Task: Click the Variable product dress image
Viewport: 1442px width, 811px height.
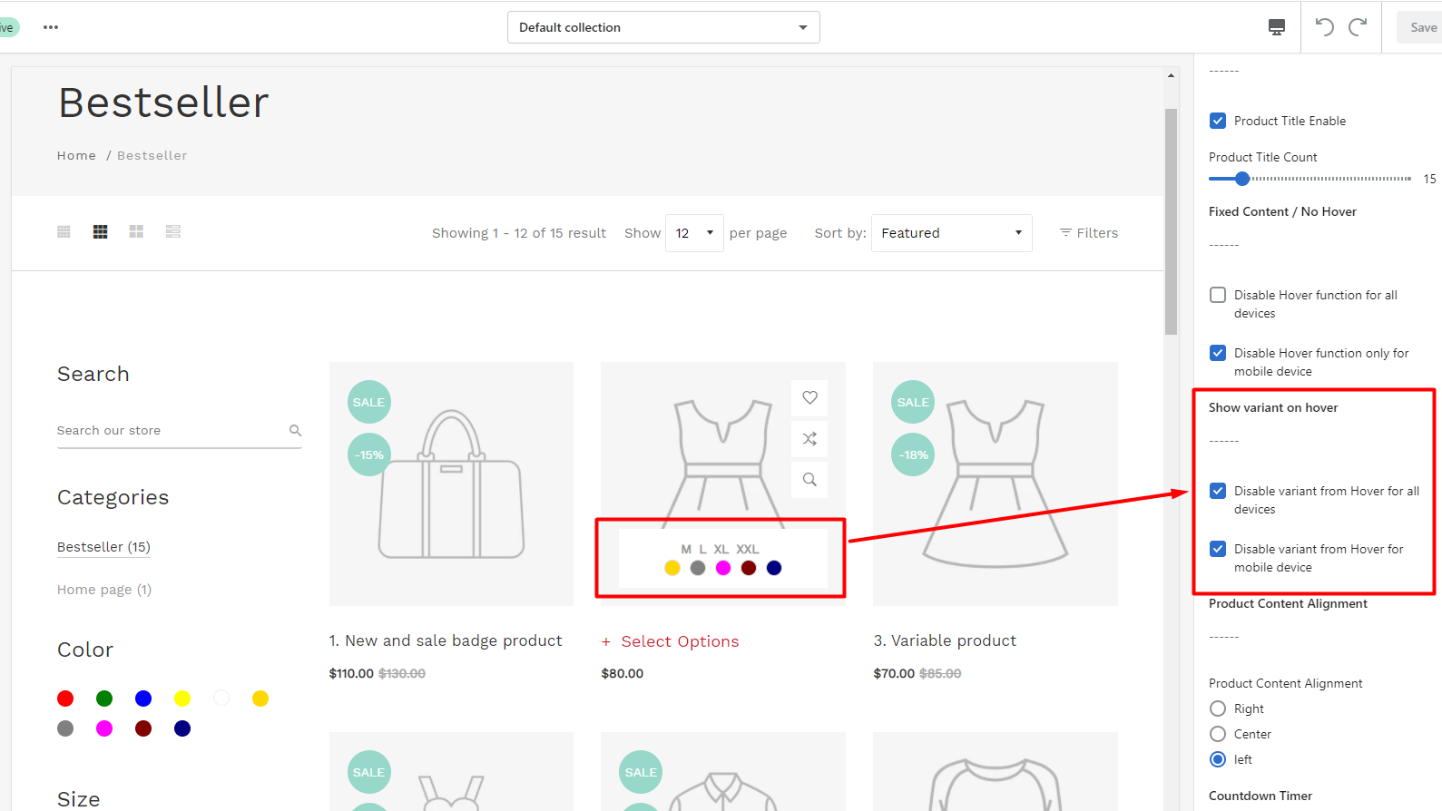Action: (996, 484)
